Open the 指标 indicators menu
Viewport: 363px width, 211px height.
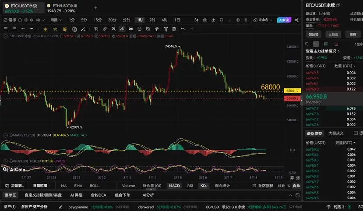click(x=10, y=20)
